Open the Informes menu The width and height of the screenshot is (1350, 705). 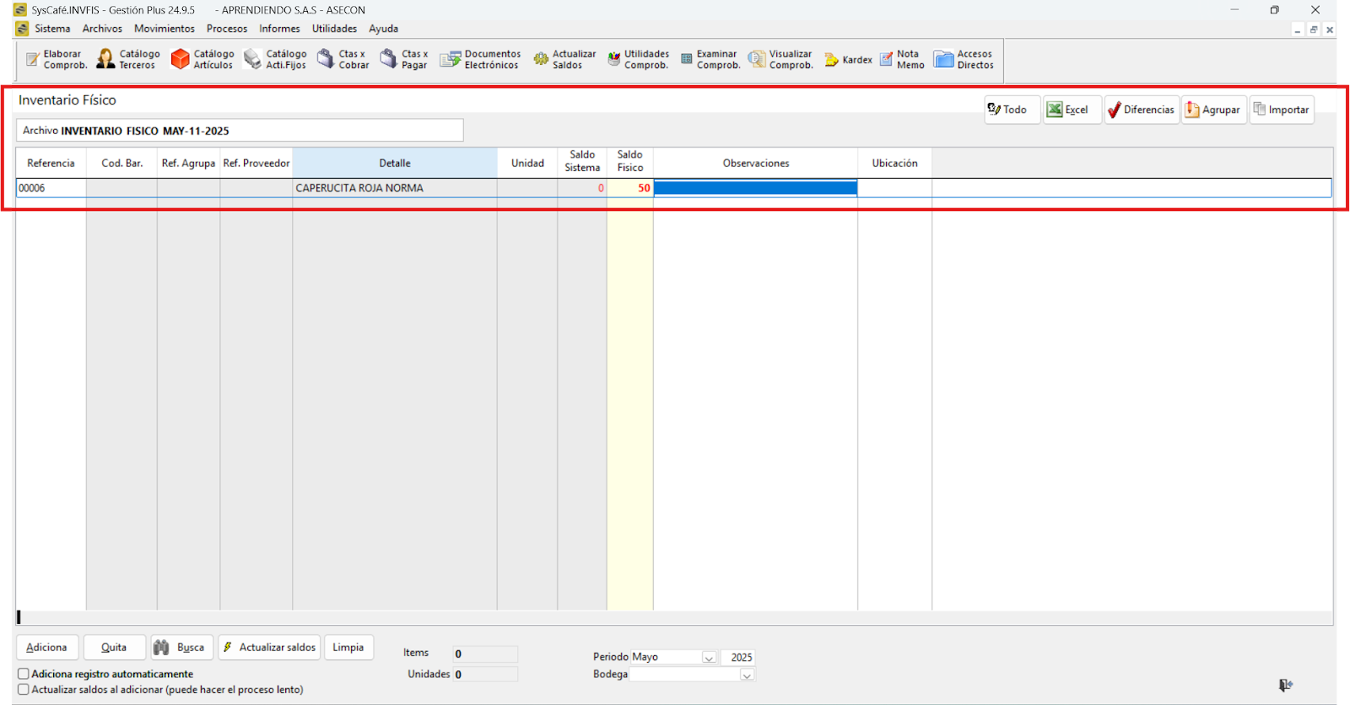279,29
